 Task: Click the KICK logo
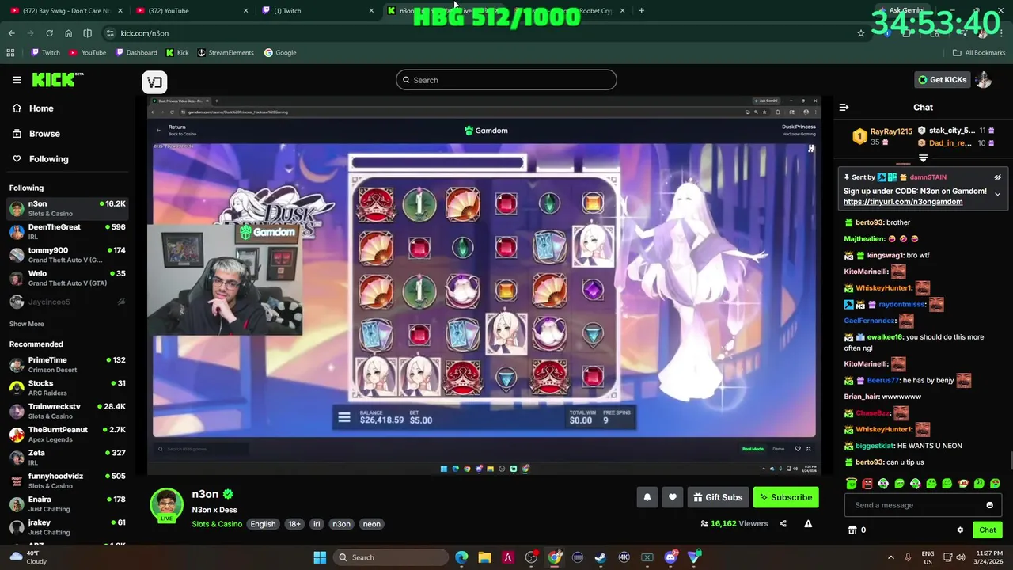[57, 80]
